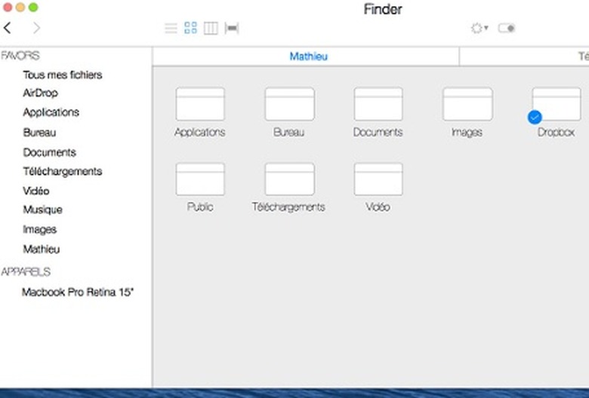Maximize window with green button
The height and width of the screenshot is (398, 589).
(33, 7)
